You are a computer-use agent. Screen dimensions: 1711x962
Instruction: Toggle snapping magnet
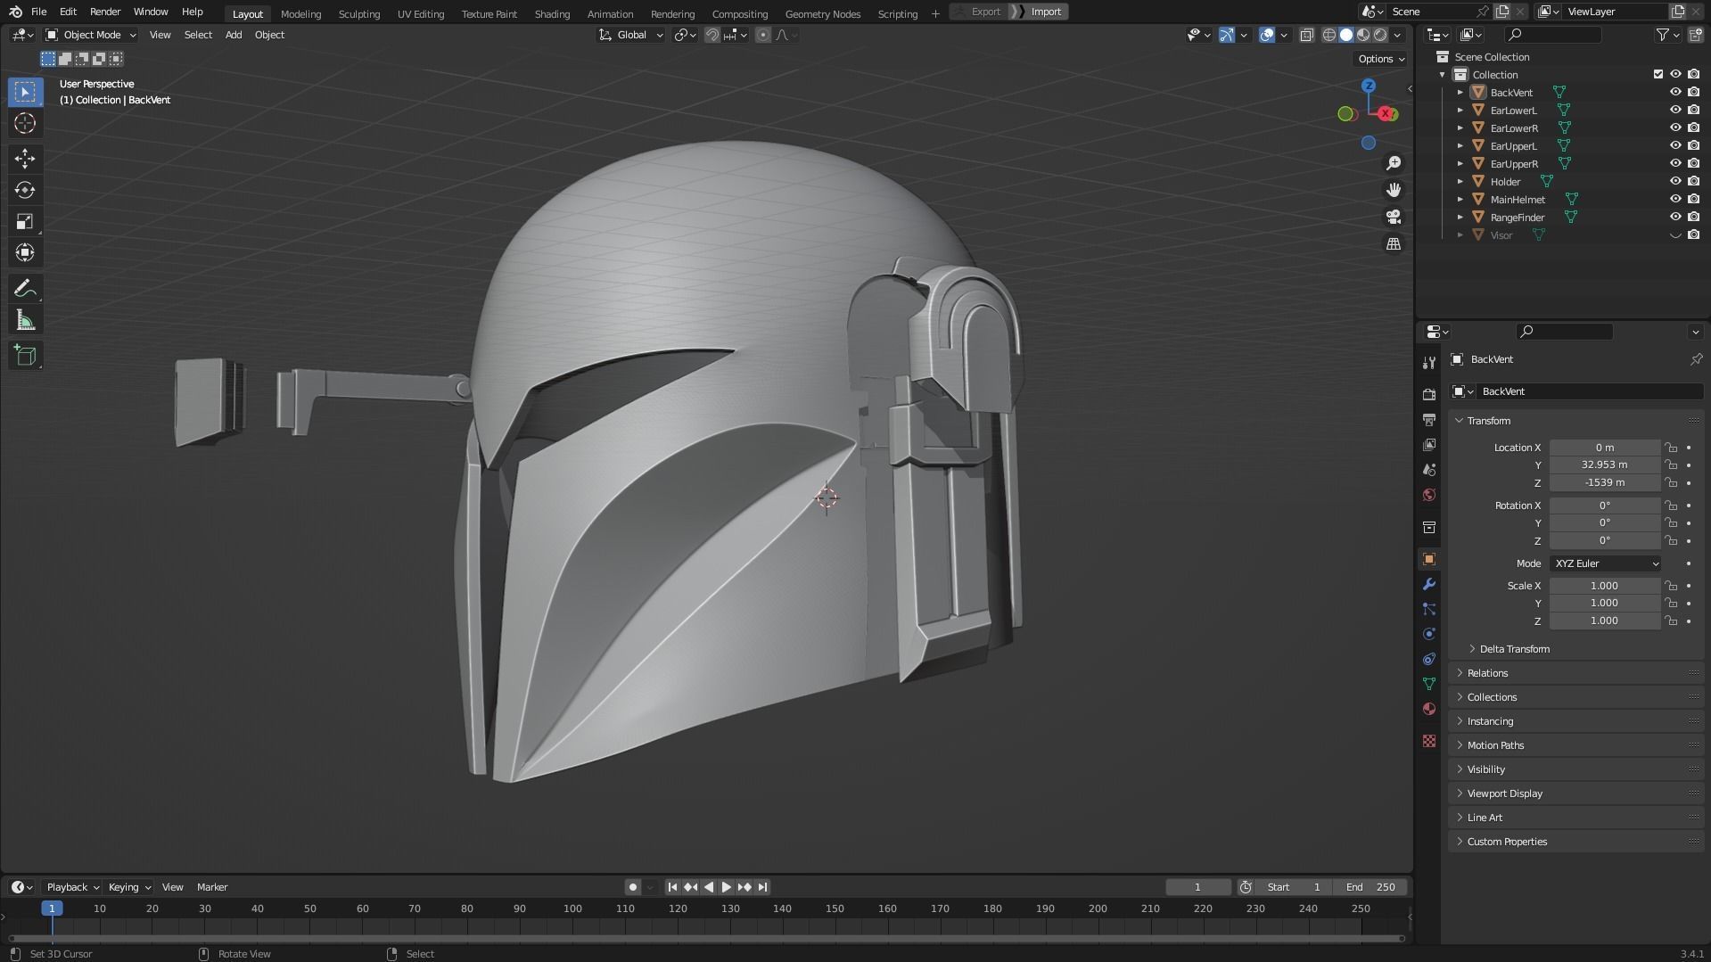(x=712, y=35)
